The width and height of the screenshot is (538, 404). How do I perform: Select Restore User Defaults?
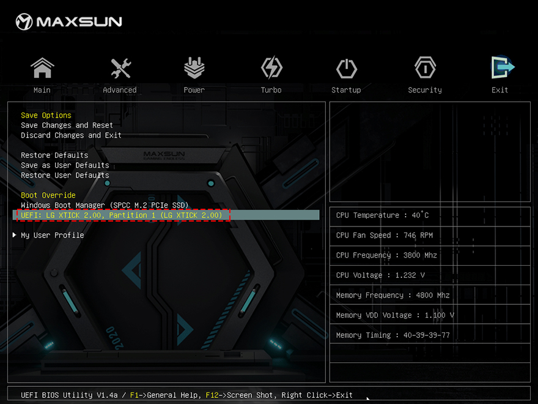(x=65, y=175)
